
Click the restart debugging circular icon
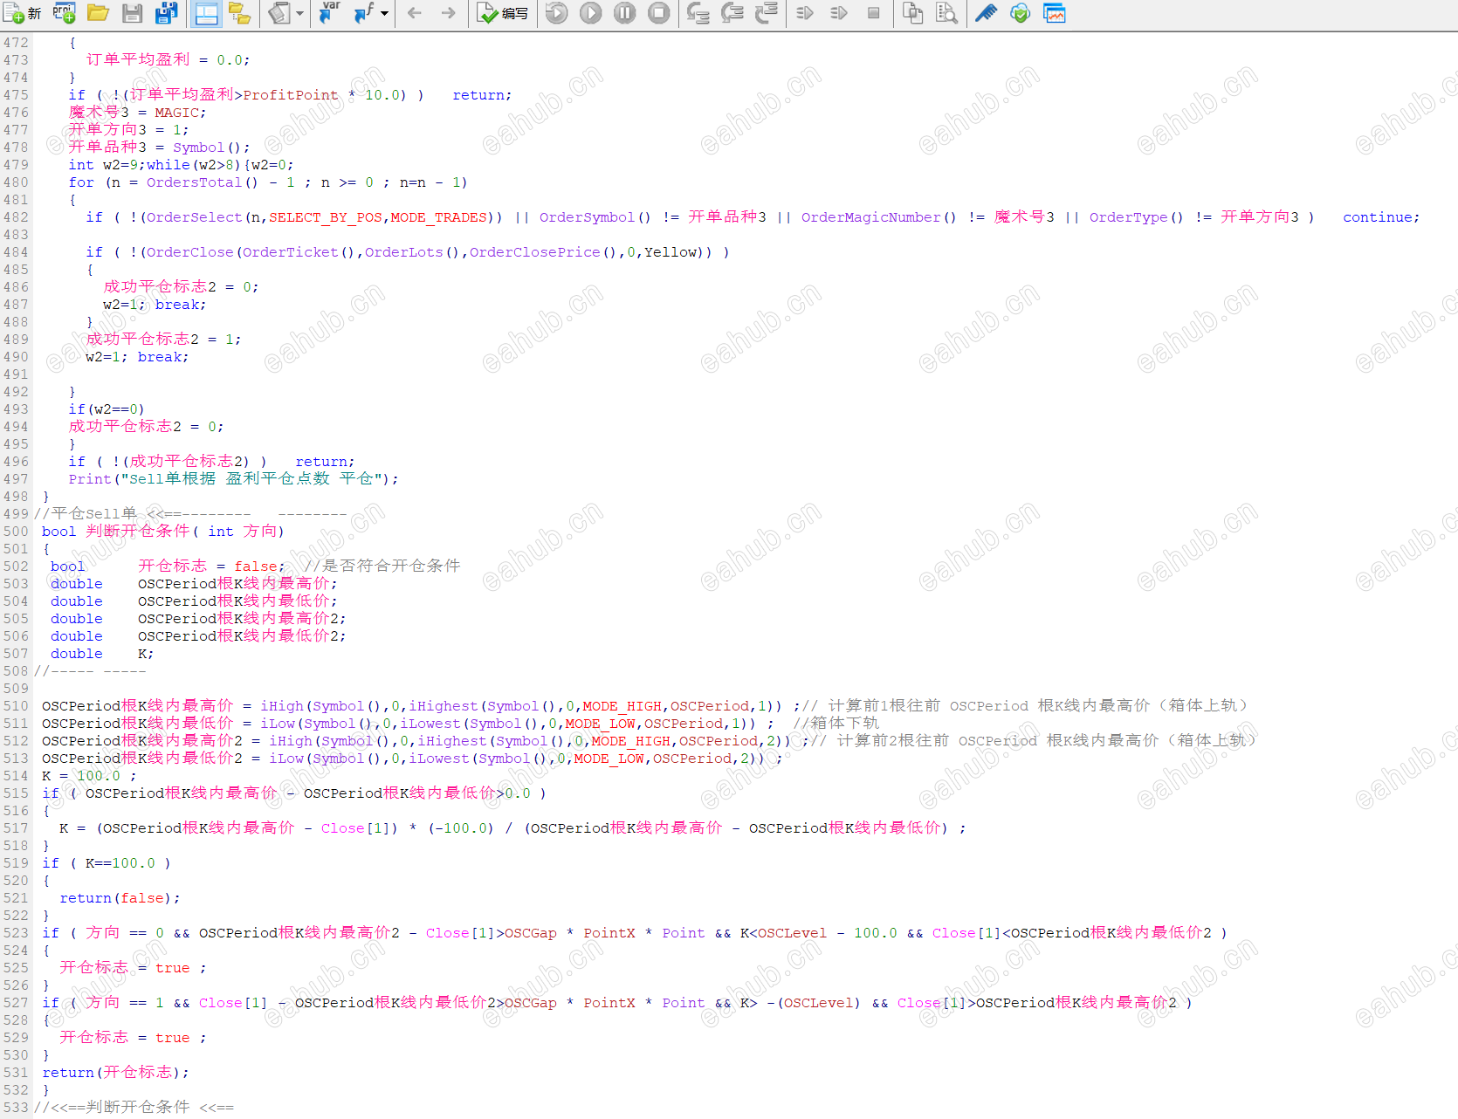[x=556, y=13]
